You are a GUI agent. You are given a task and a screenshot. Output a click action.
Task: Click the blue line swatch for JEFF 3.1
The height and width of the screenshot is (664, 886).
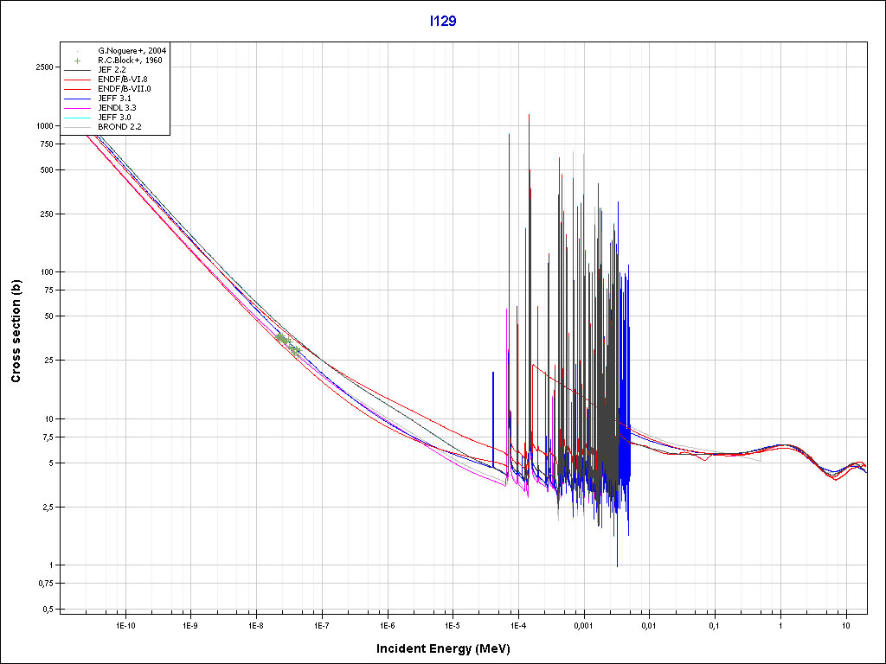[x=78, y=99]
